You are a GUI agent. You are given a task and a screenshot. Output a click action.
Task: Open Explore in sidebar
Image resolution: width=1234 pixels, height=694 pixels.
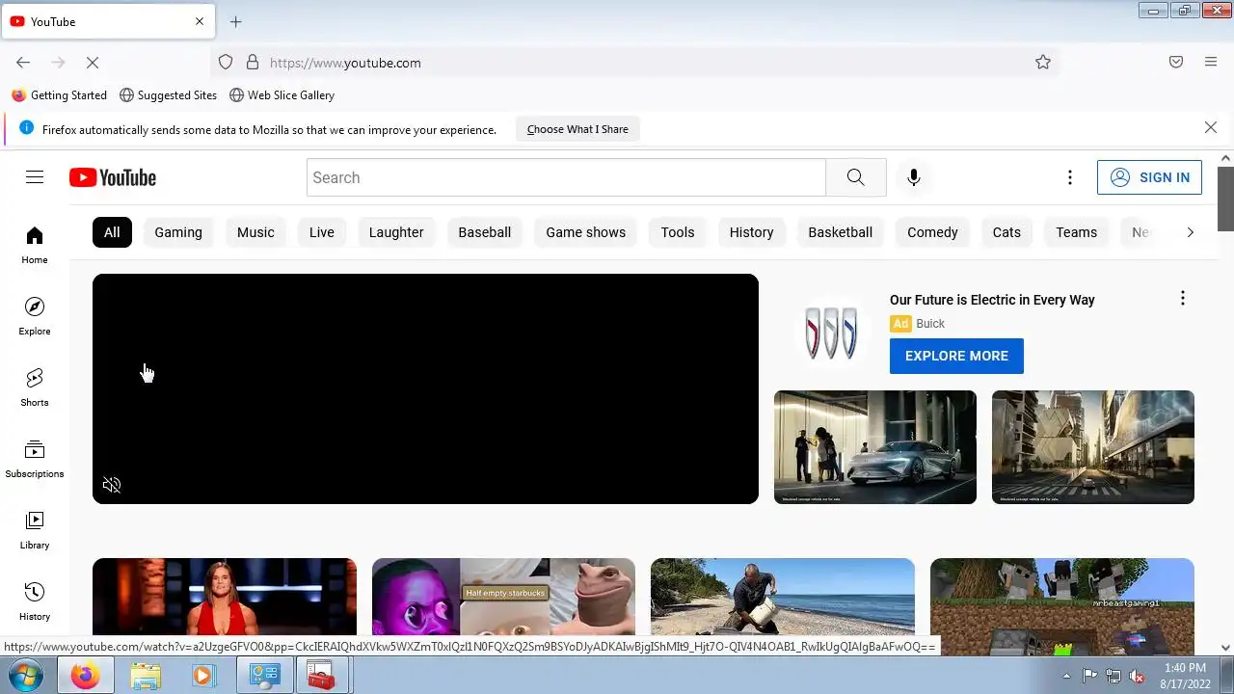35,316
